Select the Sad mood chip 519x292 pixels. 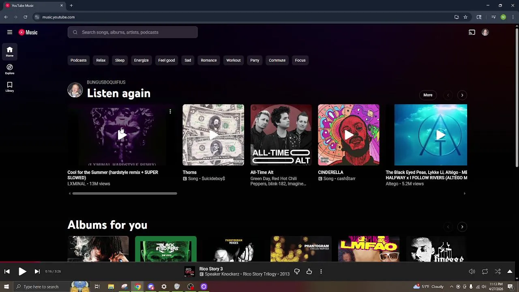coord(188,60)
